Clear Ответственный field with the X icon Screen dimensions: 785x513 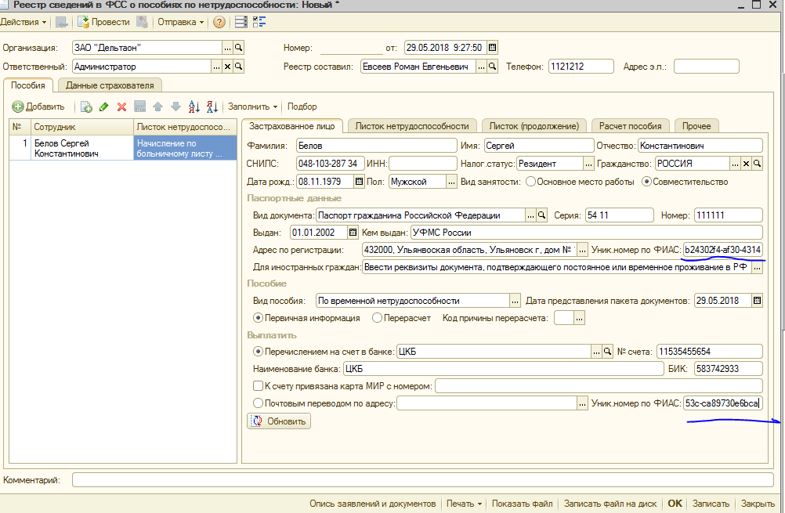[x=227, y=67]
